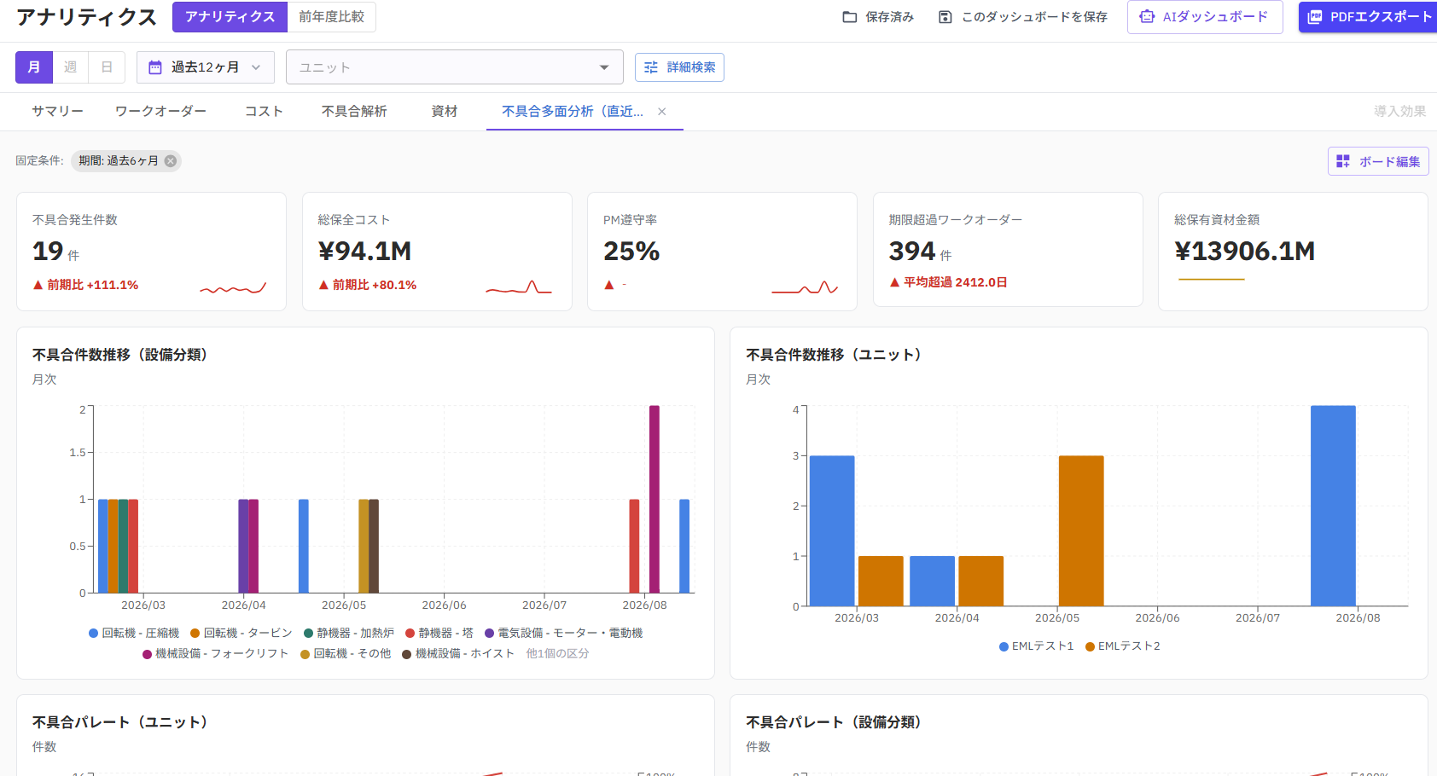Click 詳細検索 button
Image resolution: width=1437 pixels, height=776 pixels.
(679, 67)
